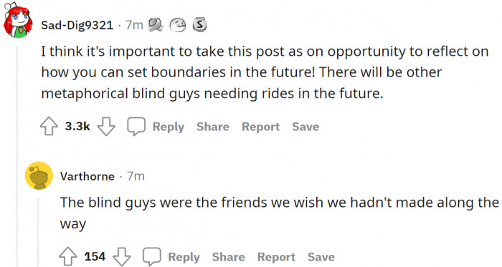Click the silver S award badge

point(199,24)
